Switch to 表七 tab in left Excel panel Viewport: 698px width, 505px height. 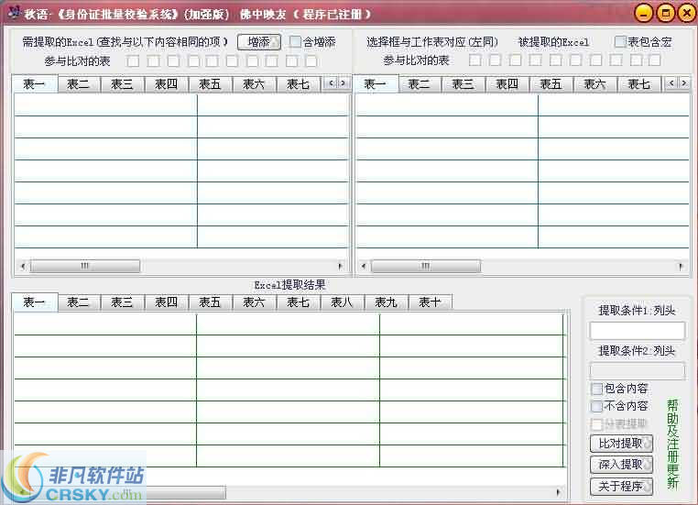pos(298,83)
